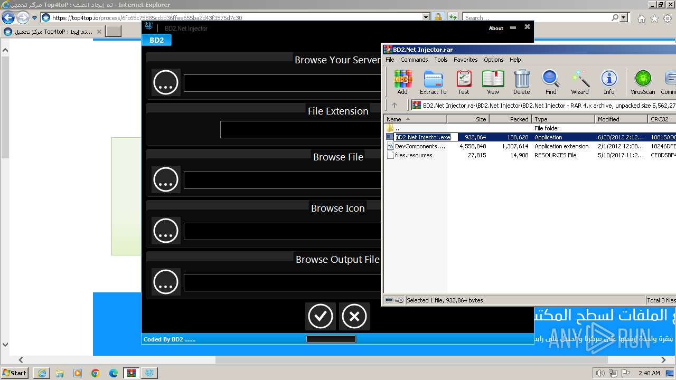Select the parent folder '..' row
The image size is (676, 380).
[530, 128]
